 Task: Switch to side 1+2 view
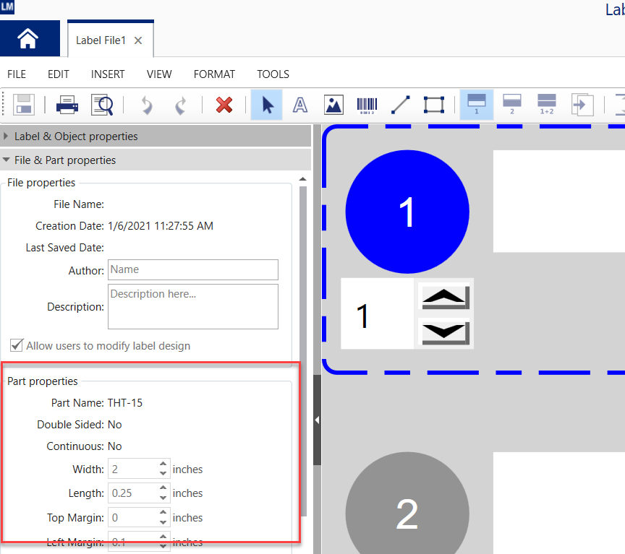pos(547,105)
